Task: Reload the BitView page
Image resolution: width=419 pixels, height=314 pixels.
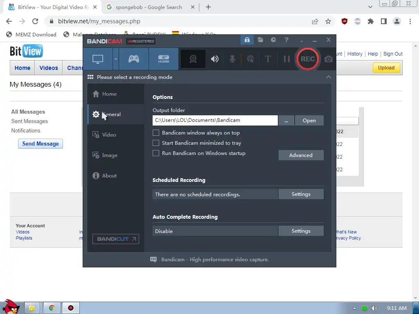Action: pyautogui.click(x=35, y=21)
